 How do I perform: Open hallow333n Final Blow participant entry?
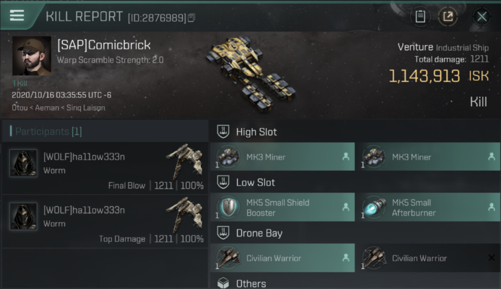(x=105, y=168)
